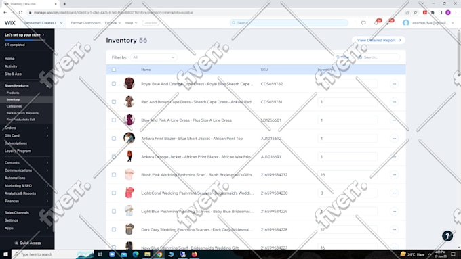Open the Chrome profile avatar
This screenshot has width=461, height=259.
click(x=447, y=12)
